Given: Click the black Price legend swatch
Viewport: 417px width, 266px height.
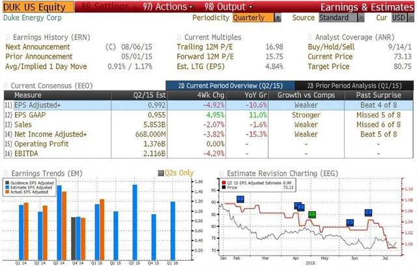Looking at the screenshot, I should [x=223, y=188].
